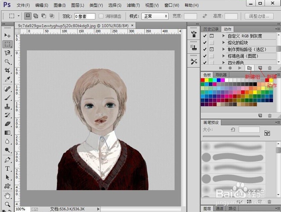The height and width of the screenshot is (212, 281).
Task: Select the Eyedropper tool
Action: 7,79
